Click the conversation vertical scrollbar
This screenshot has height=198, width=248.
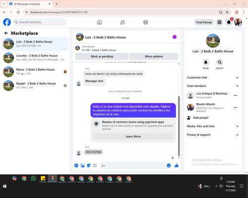[x=179, y=126]
